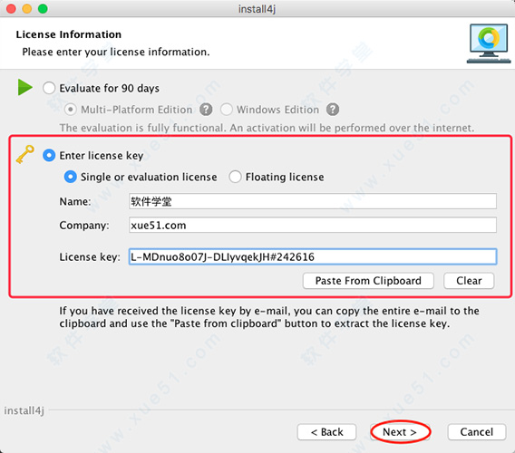Click the green play arrow evaluation icon
Image resolution: width=515 pixels, height=453 pixels.
[25, 87]
